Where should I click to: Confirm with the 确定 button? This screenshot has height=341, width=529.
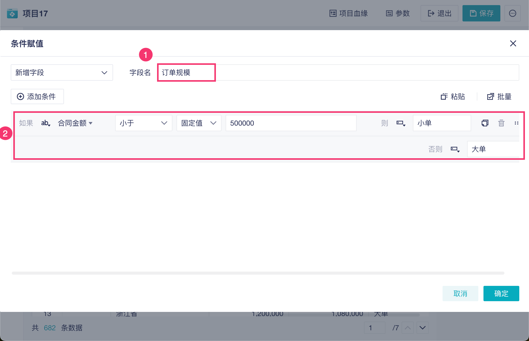(501, 294)
